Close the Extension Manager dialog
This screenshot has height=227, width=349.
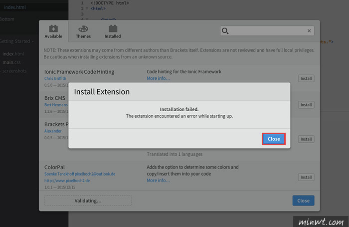pyautogui.click(x=303, y=201)
